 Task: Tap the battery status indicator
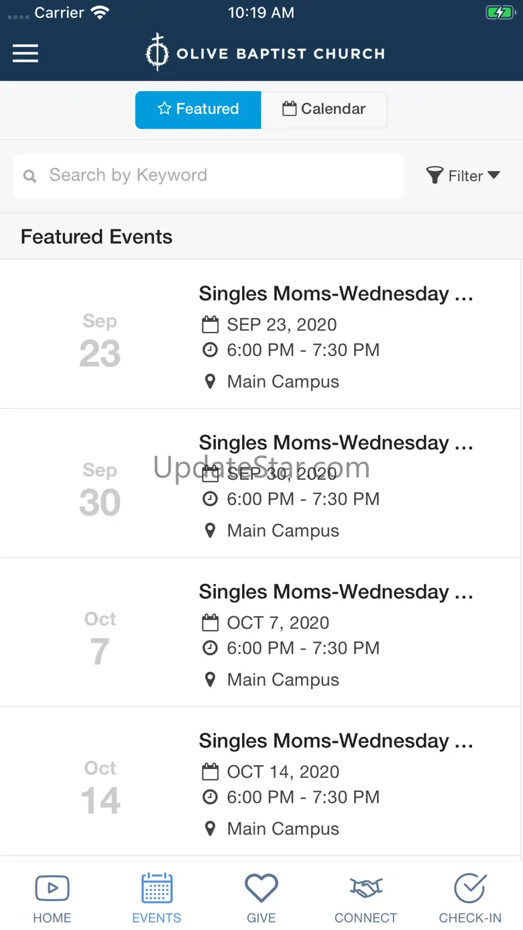click(x=499, y=13)
